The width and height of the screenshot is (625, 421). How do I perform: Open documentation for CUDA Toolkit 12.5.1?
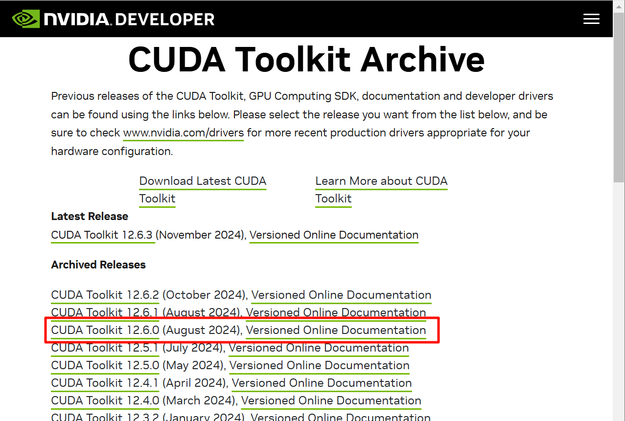coord(319,348)
